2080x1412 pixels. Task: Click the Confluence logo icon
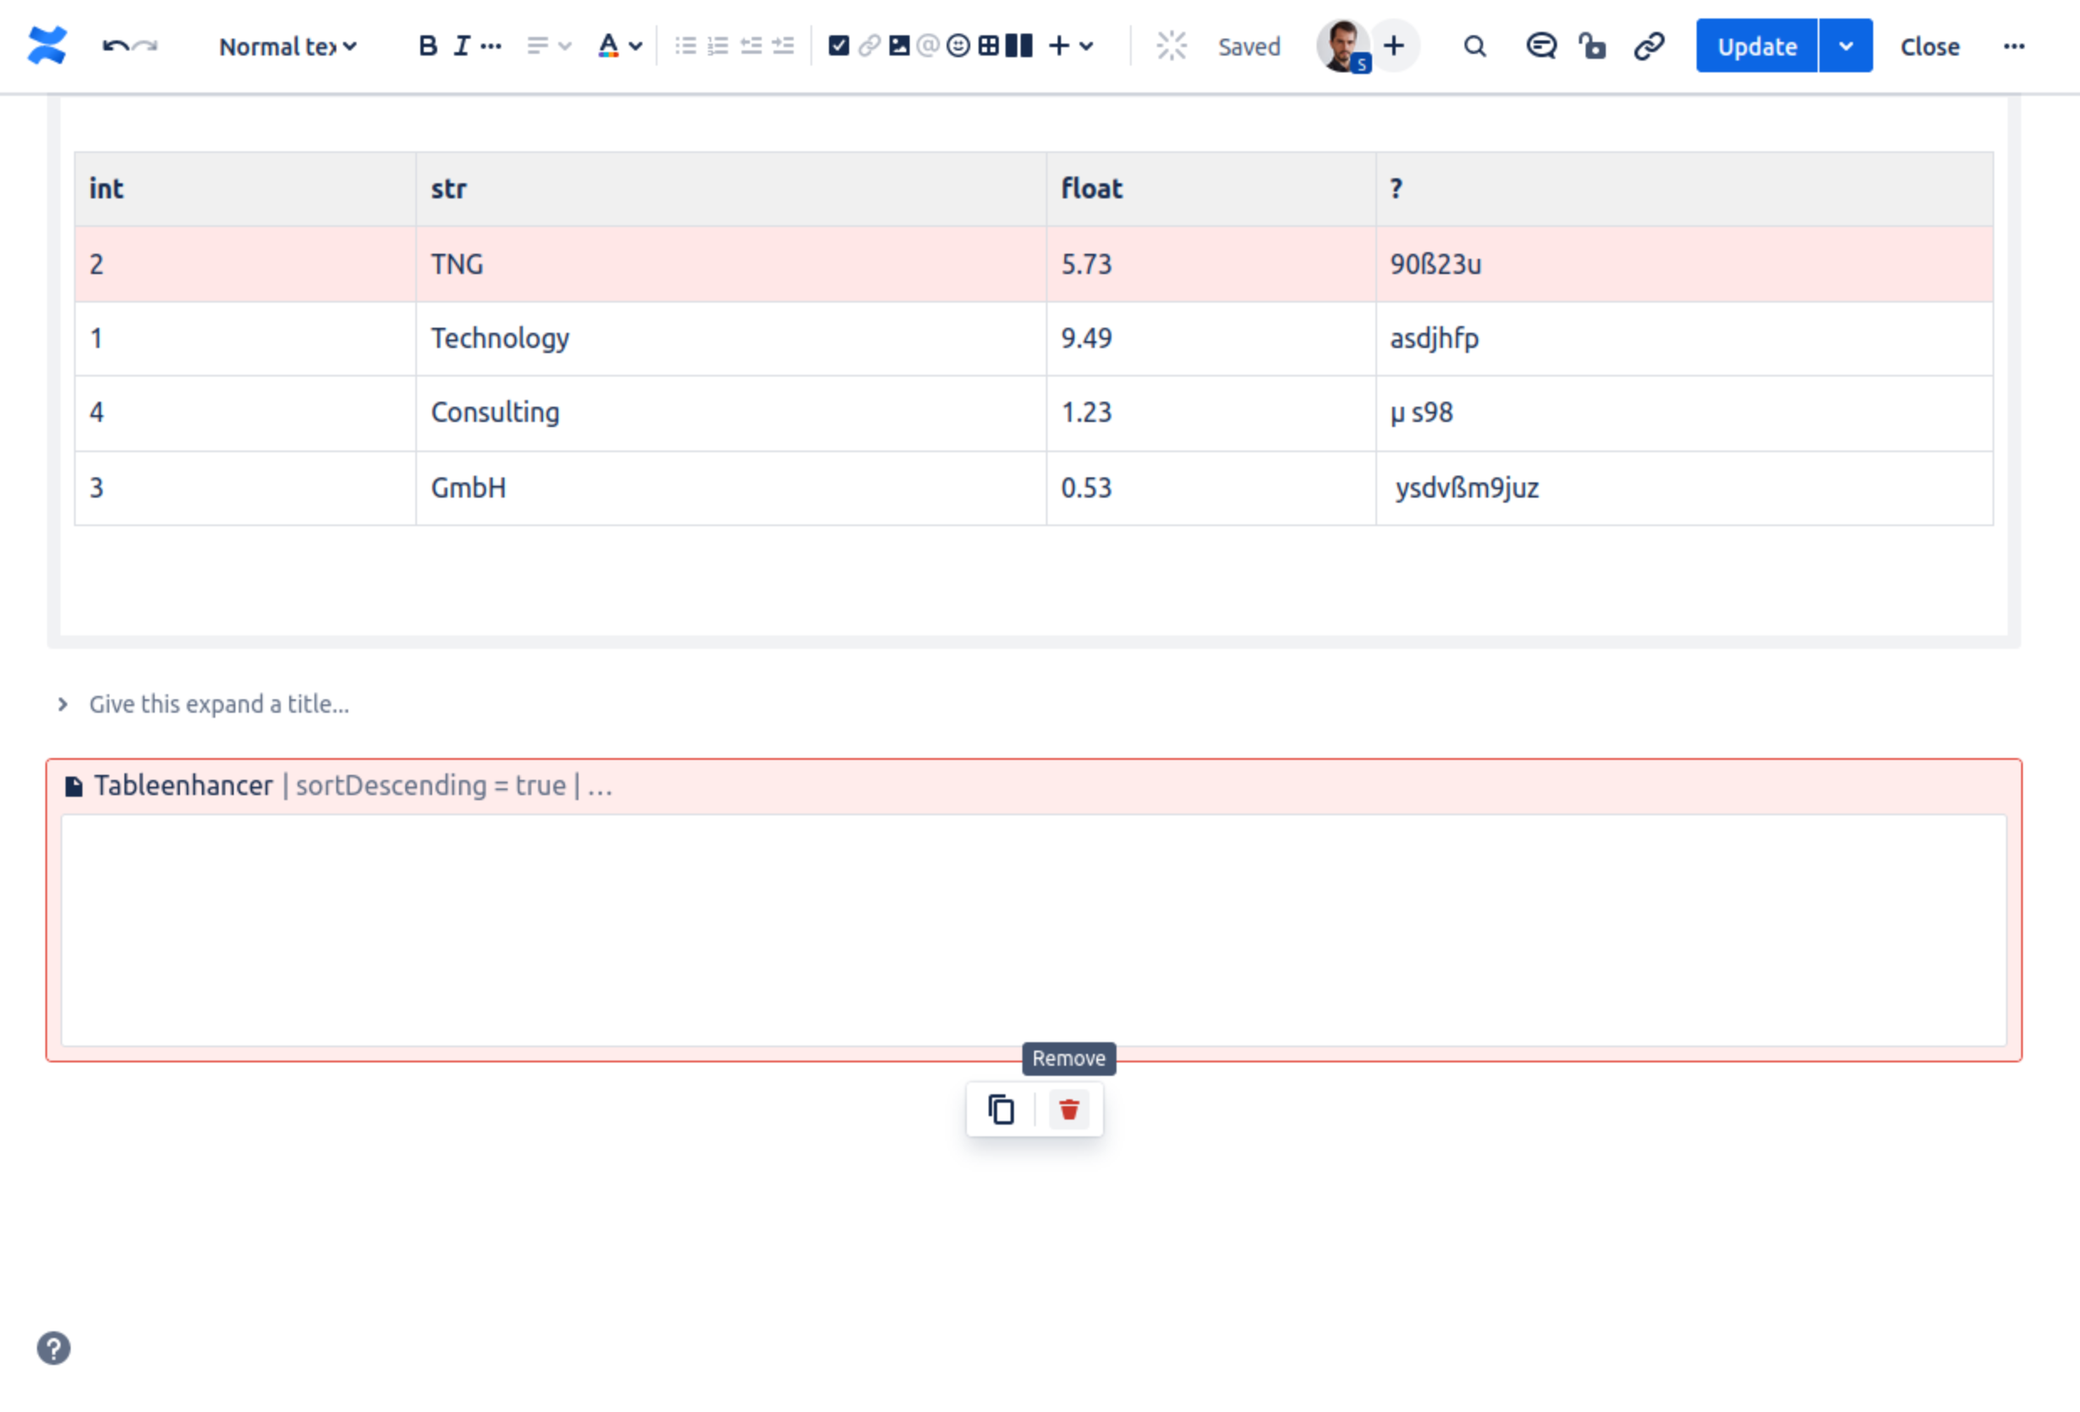46,45
